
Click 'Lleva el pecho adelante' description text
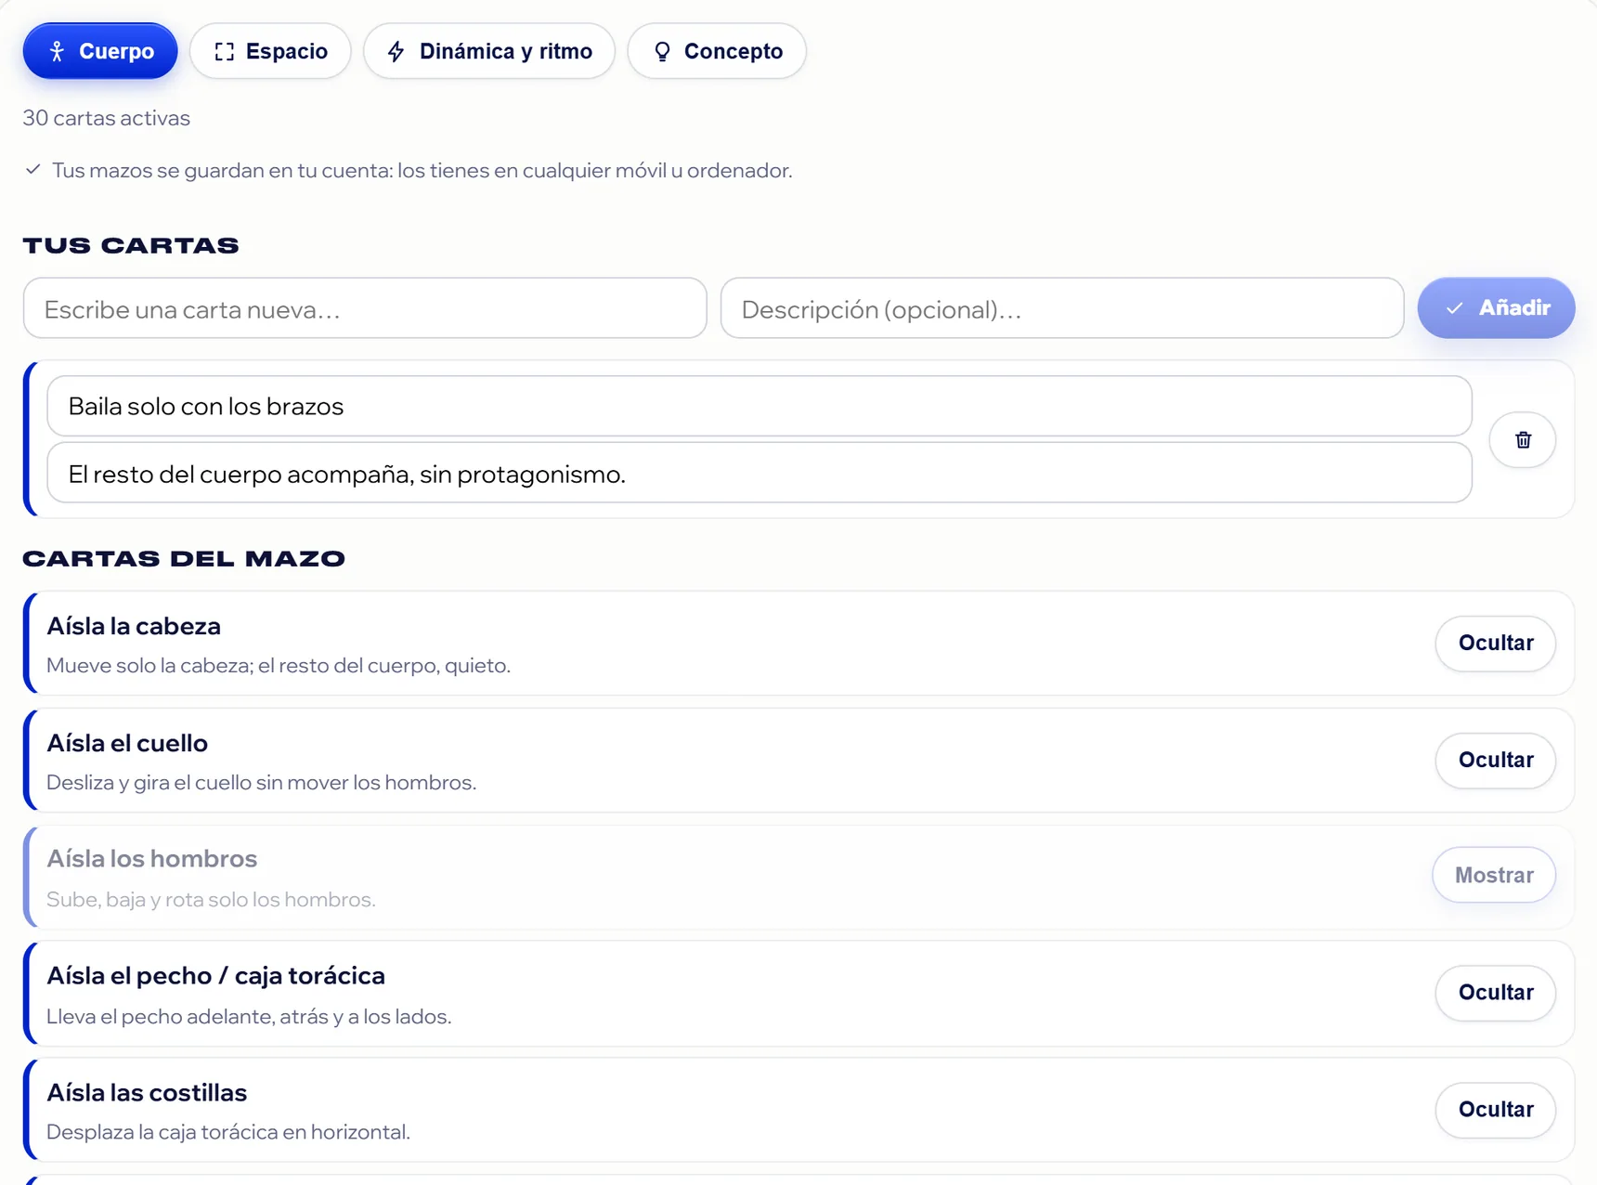coord(249,1017)
